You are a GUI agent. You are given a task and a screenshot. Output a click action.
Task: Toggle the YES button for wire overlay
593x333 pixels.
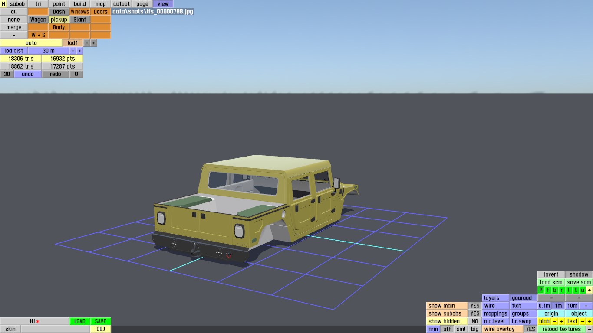[x=530, y=329]
